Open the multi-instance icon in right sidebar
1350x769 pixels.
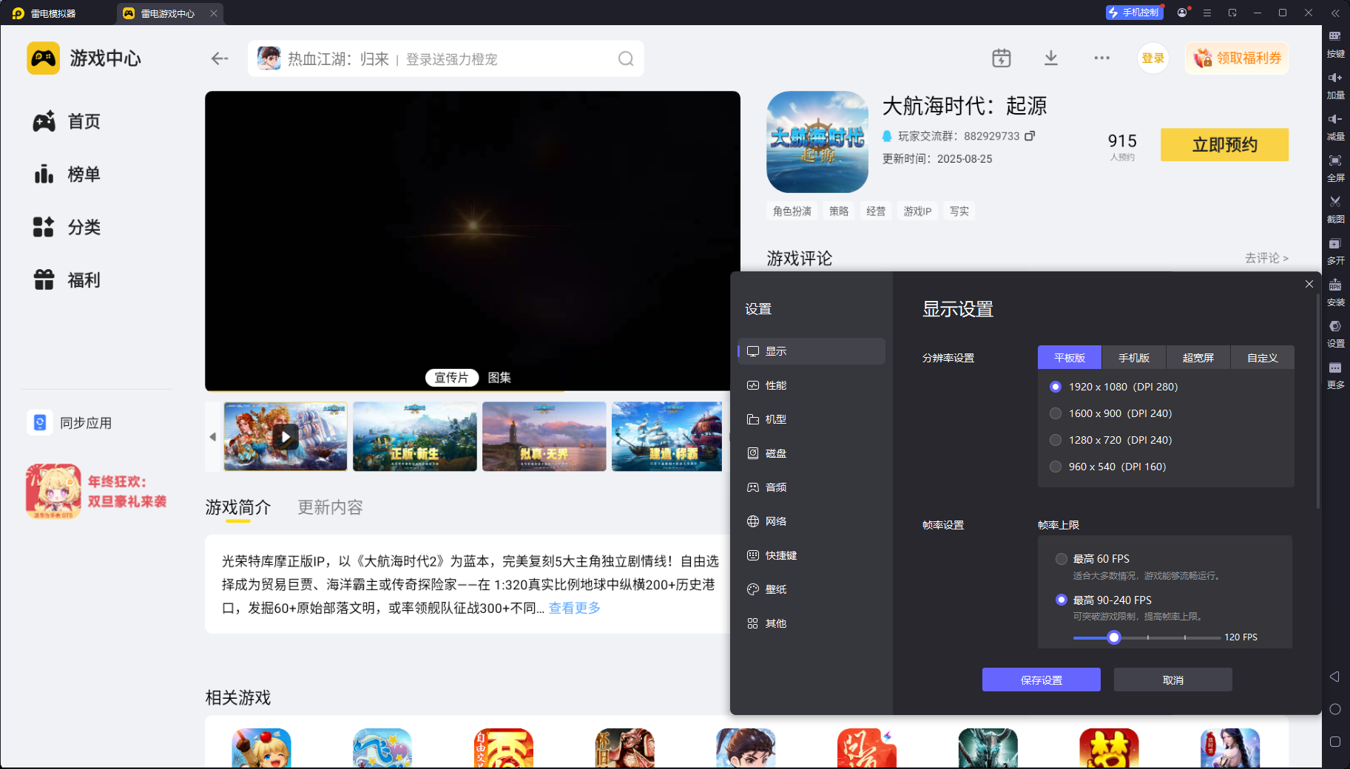coord(1335,244)
